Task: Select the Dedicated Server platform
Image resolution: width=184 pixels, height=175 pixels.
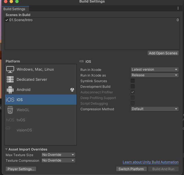Action: (41, 79)
